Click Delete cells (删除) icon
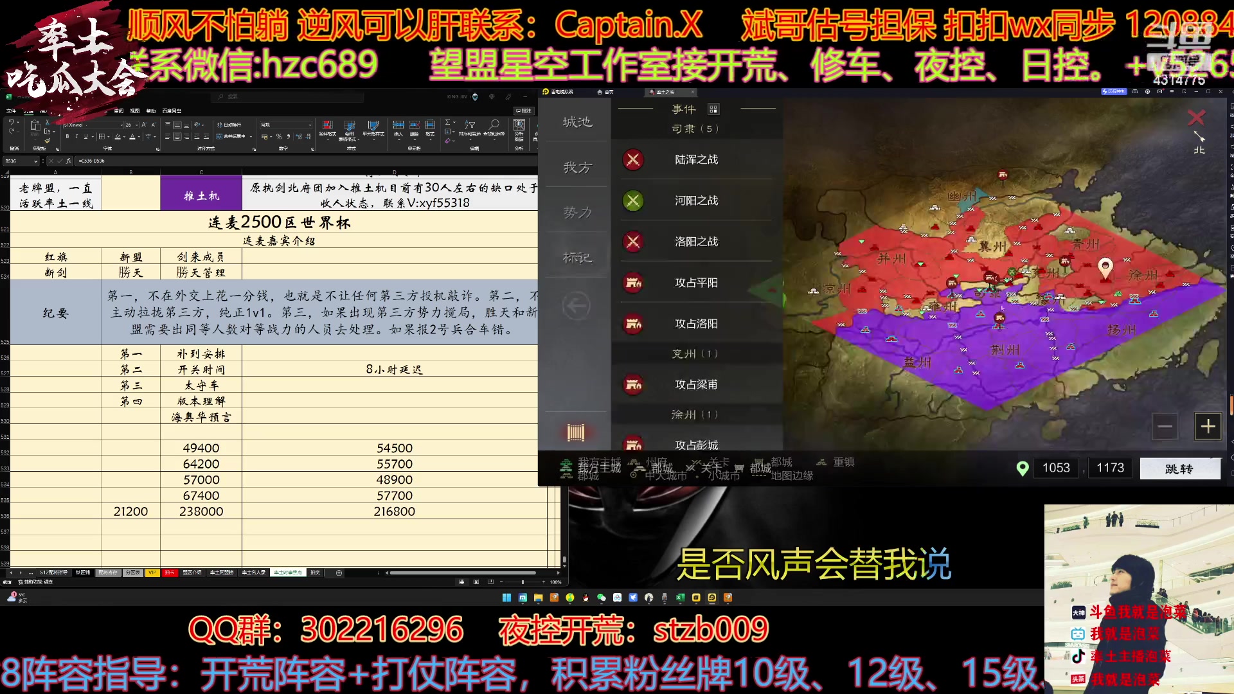The height and width of the screenshot is (694, 1234). point(415,130)
